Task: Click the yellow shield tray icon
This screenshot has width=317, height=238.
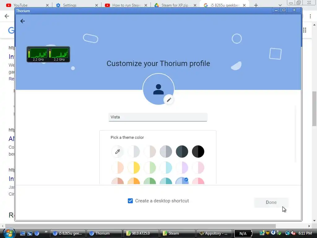Action: [268, 233]
